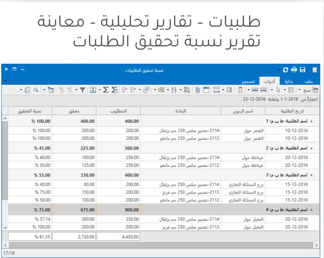Click the المادة column header
324x258 pixels.
(x=181, y=111)
